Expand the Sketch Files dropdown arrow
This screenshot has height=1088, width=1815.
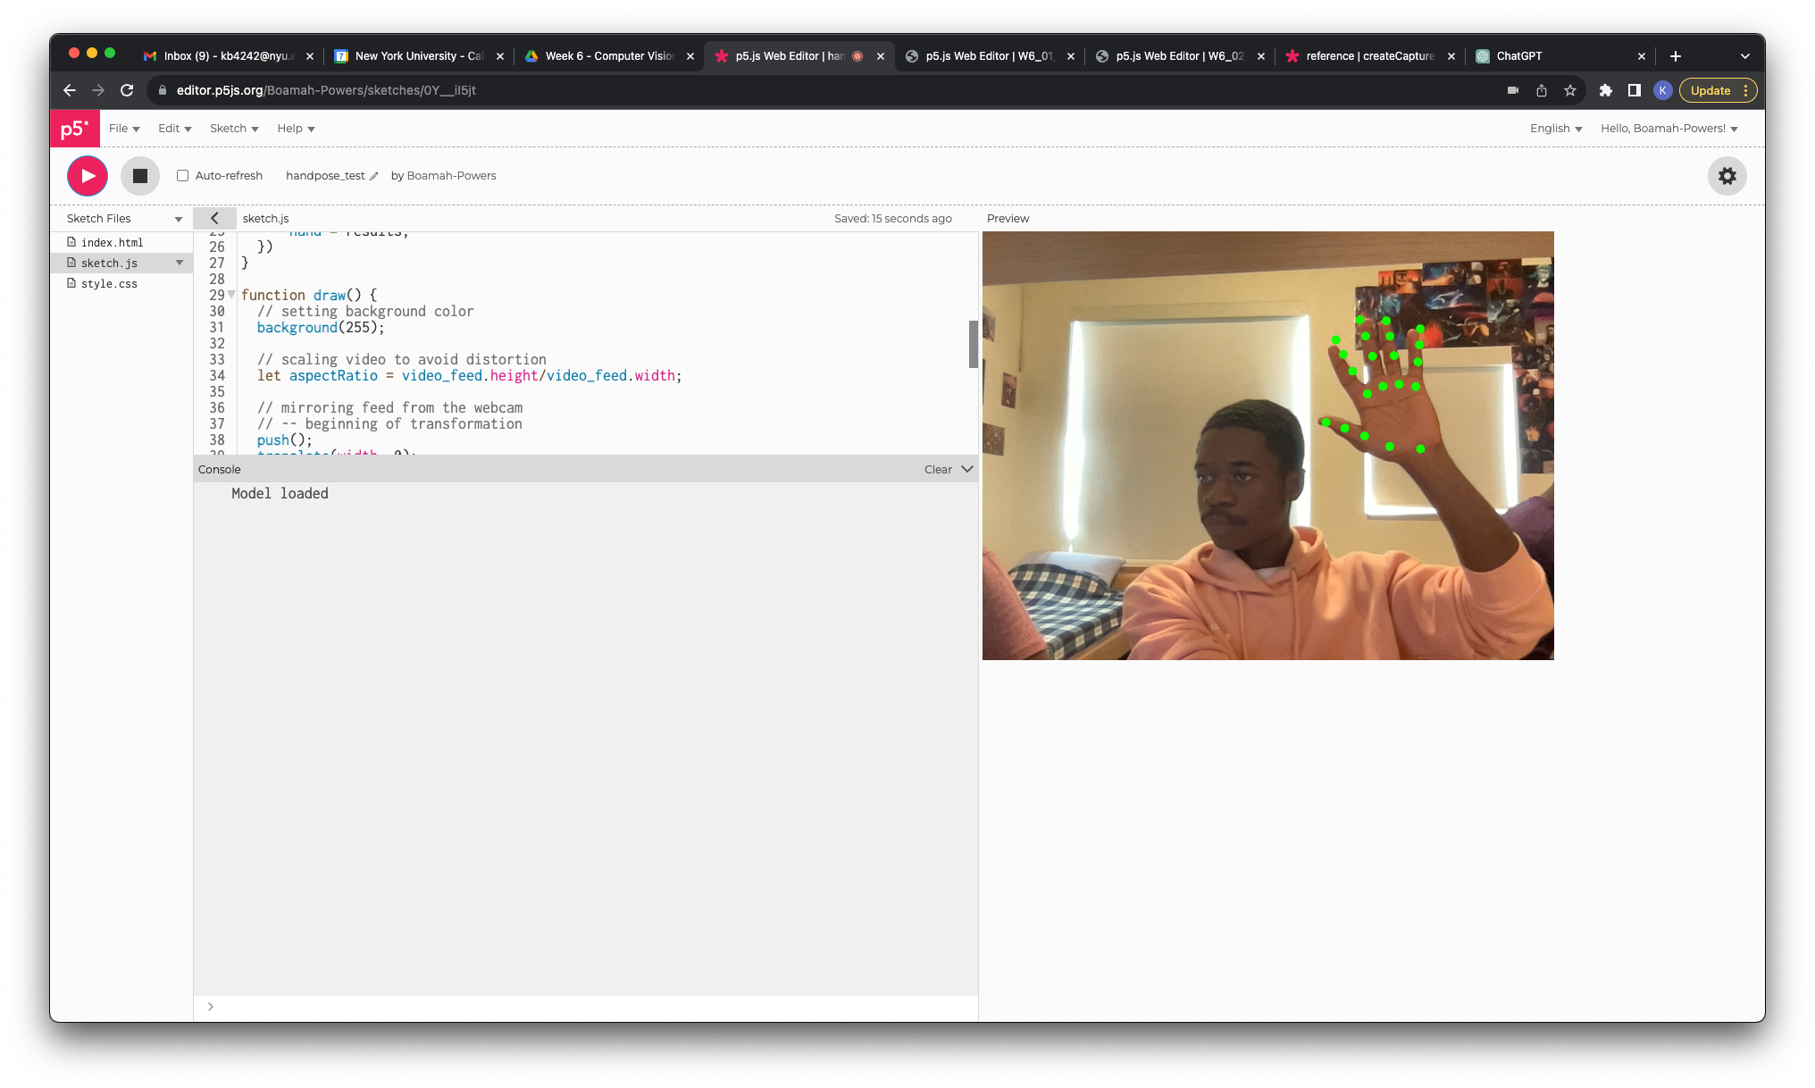click(179, 219)
